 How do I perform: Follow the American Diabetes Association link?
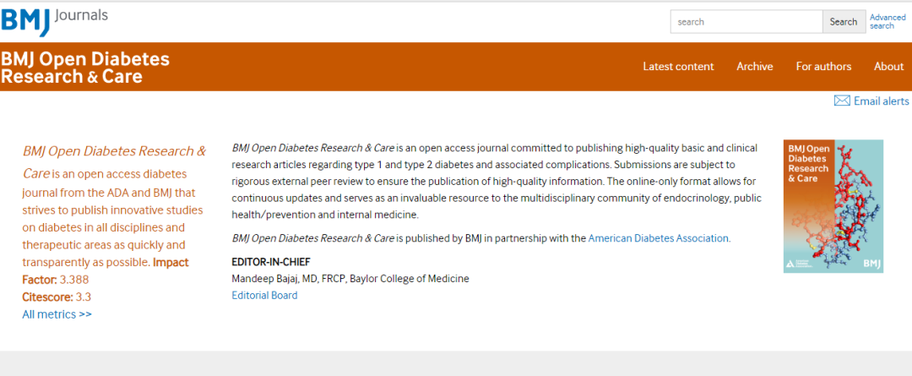click(658, 238)
